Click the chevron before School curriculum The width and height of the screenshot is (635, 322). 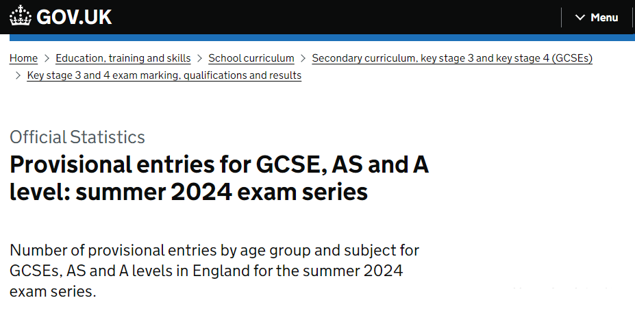[x=199, y=58]
